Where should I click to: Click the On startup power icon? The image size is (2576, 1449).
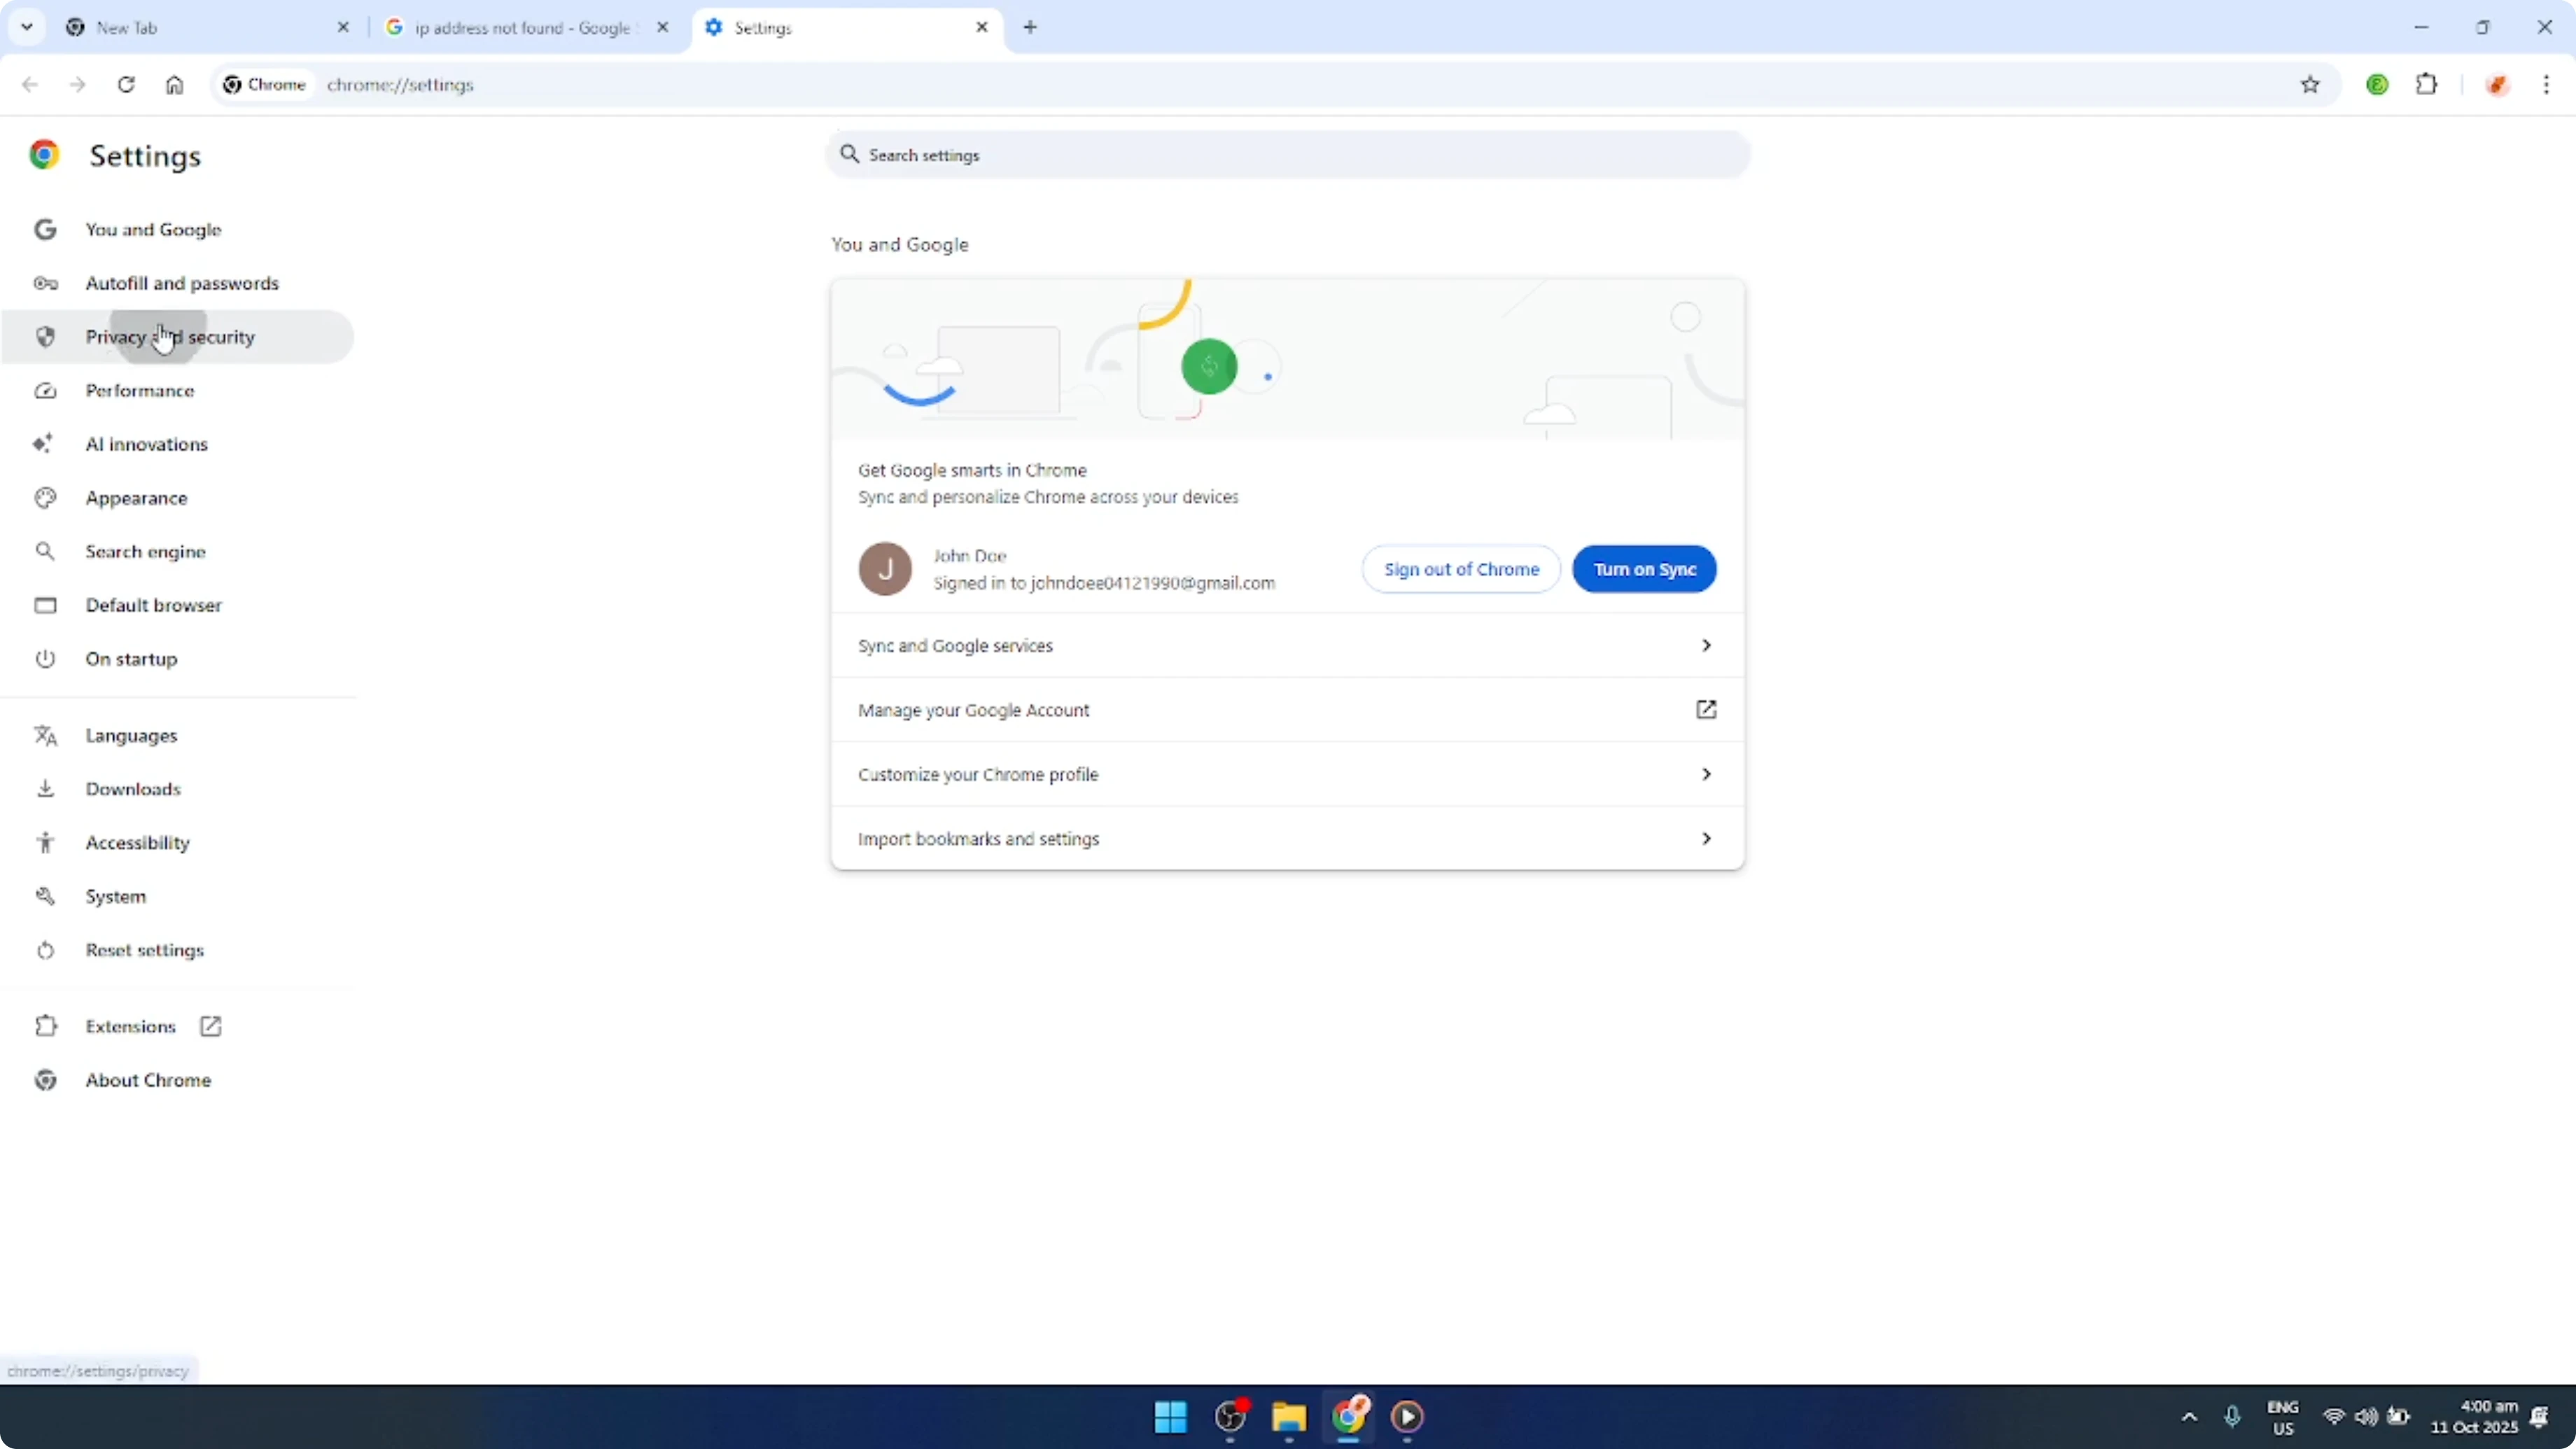[45, 658]
